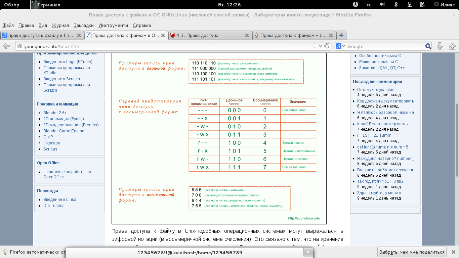Close the 'права доступа к файлу в lin...' tab
Screen dimensions: 459x258
79,35
